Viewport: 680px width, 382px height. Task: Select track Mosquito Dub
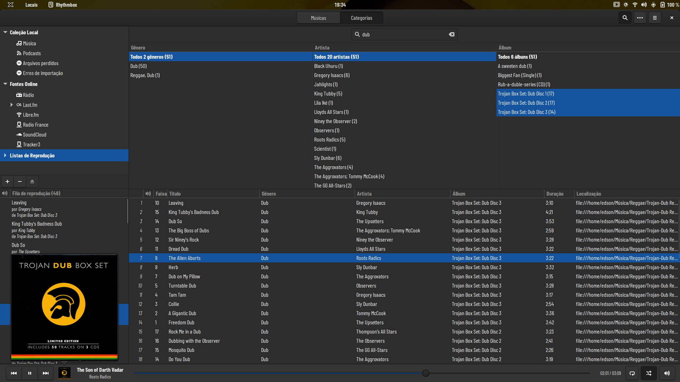pos(404,350)
